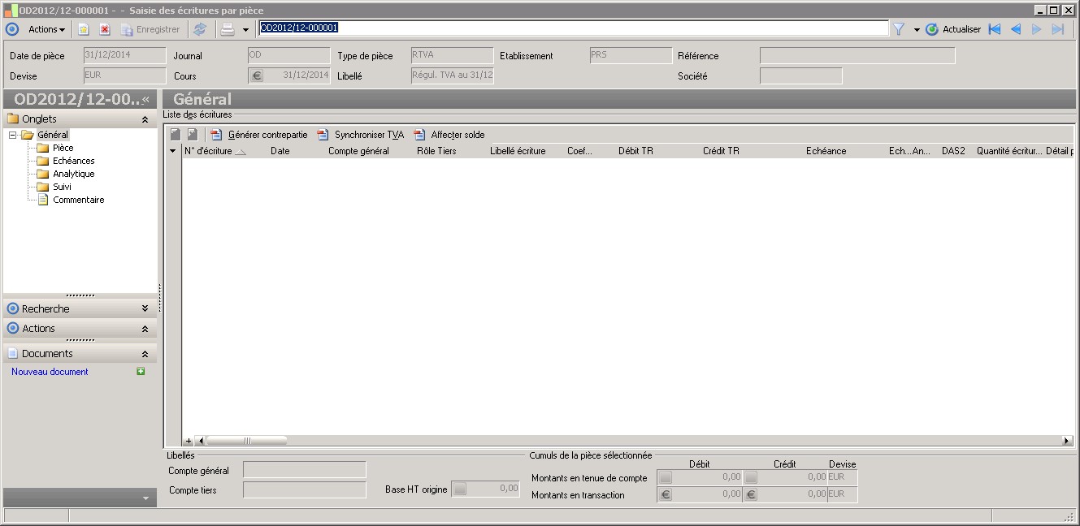Click the Société field
This screenshot has height=526, width=1080.
tap(801, 75)
